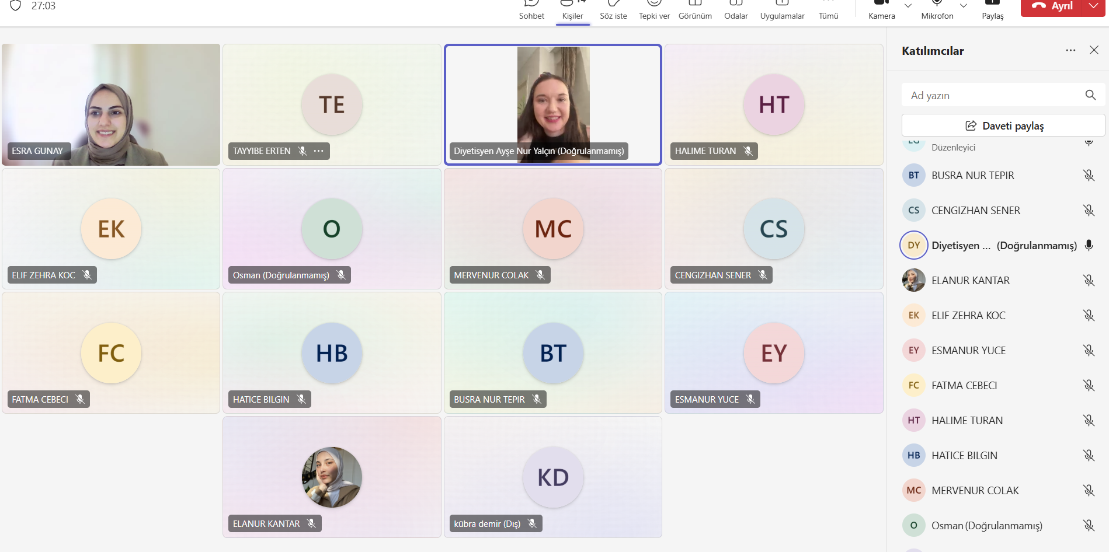Click search magnifier in participants panel
Image resolution: width=1109 pixels, height=552 pixels.
pos(1090,95)
